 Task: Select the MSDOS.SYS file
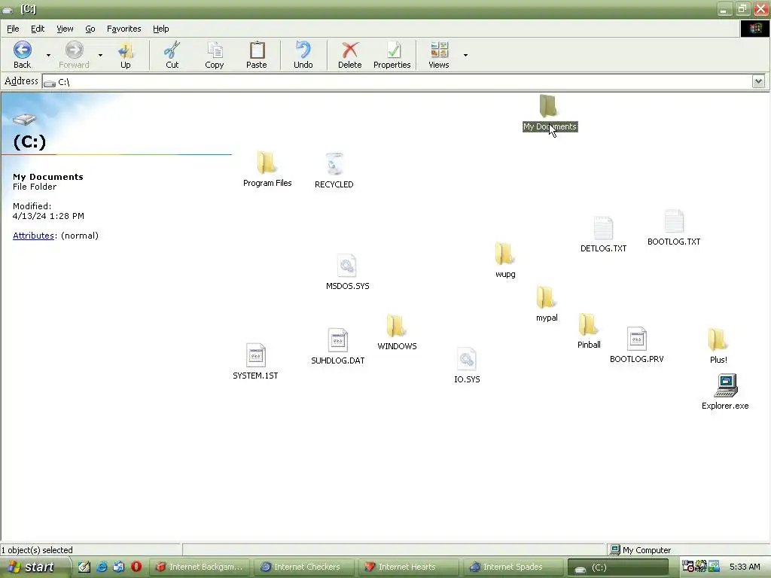pyautogui.click(x=347, y=272)
